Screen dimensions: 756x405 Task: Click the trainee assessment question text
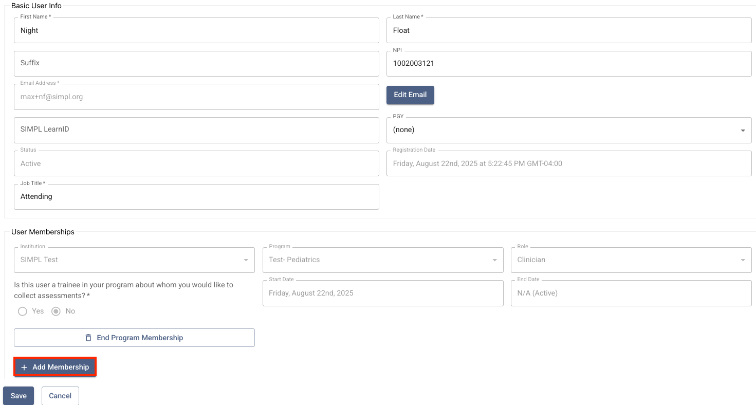coord(123,290)
